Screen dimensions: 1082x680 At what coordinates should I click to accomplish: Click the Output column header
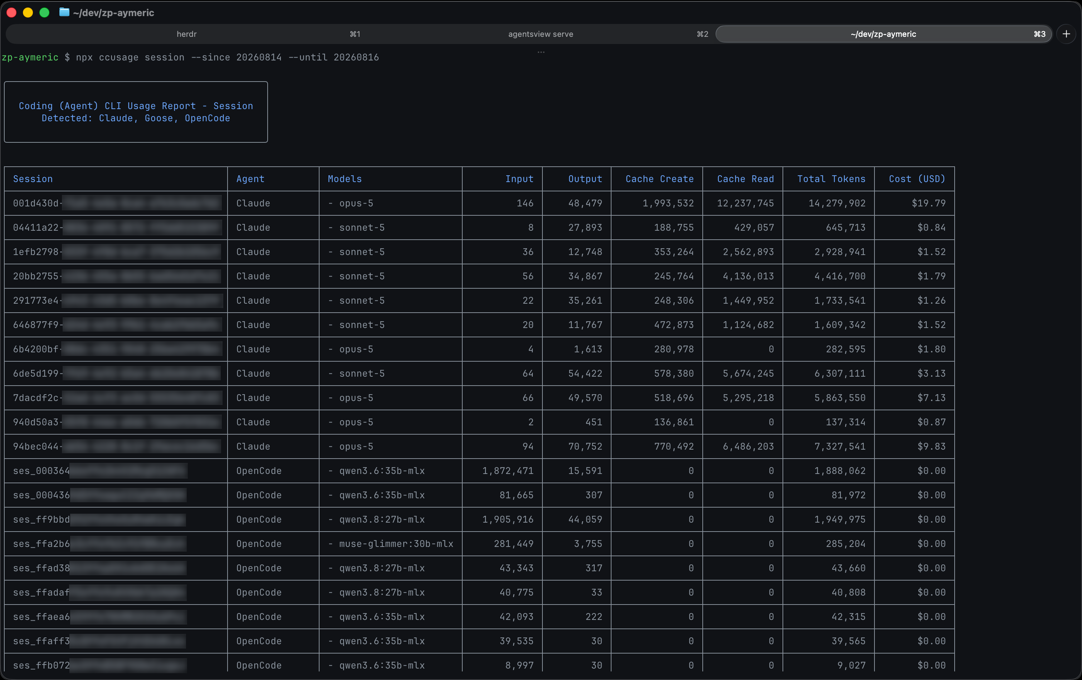click(x=585, y=179)
